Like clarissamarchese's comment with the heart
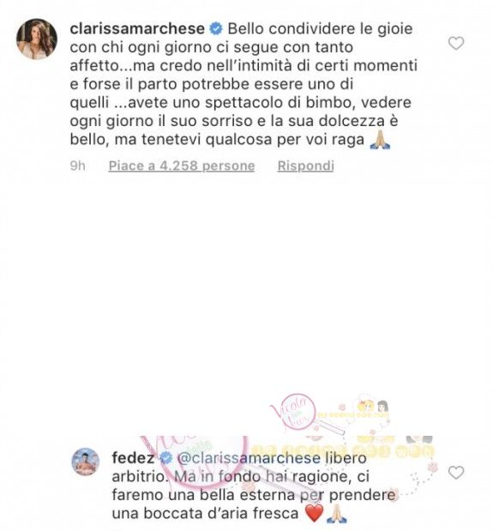The width and height of the screenshot is (493, 531). click(456, 44)
